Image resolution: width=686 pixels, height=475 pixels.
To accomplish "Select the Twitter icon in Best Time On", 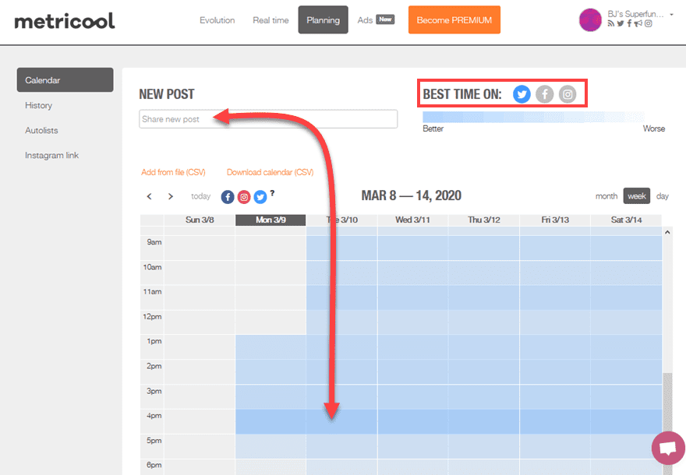I will point(521,93).
